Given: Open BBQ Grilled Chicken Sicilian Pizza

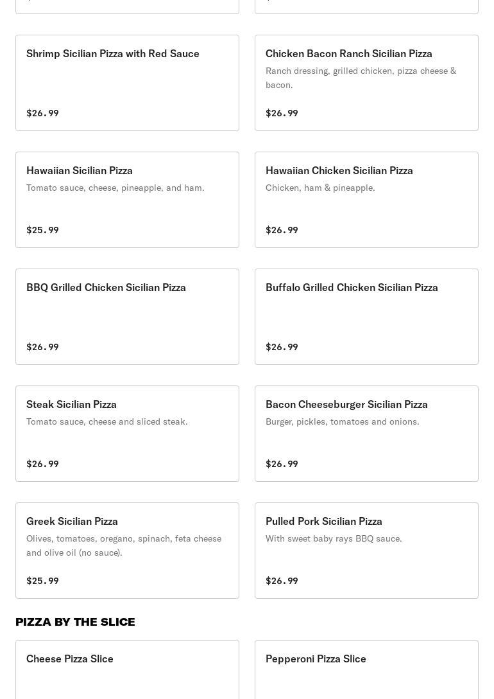Looking at the screenshot, I should [x=127, y=317].
